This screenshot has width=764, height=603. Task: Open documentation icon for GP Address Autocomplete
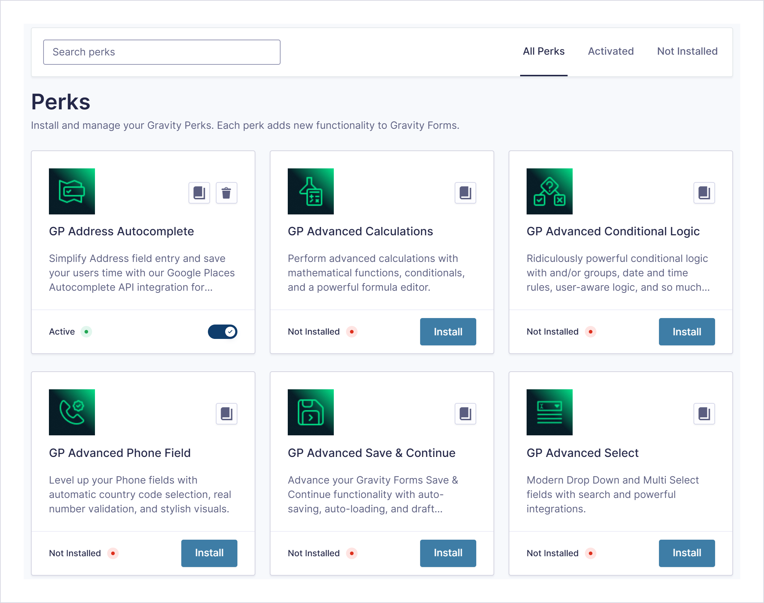(x=199, y=193)
